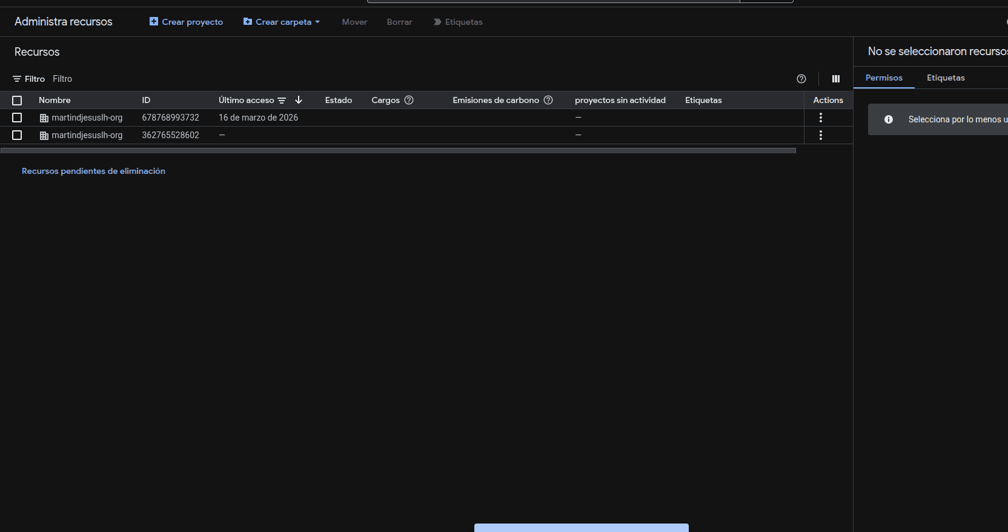Open the column display options icon
Viewport: 1008px width, 532px height.
pyautogui.click(x=836, y=79)
